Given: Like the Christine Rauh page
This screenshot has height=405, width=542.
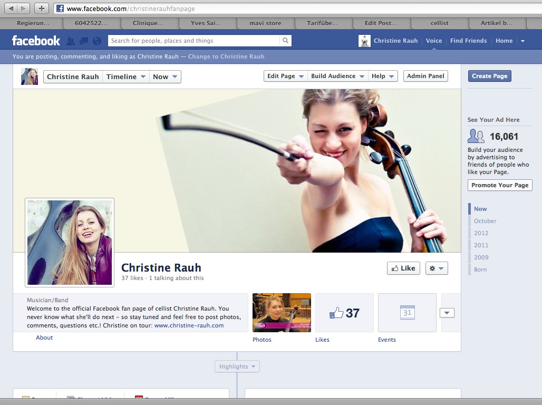Looking at the screenshot, I should pos(403,268).
